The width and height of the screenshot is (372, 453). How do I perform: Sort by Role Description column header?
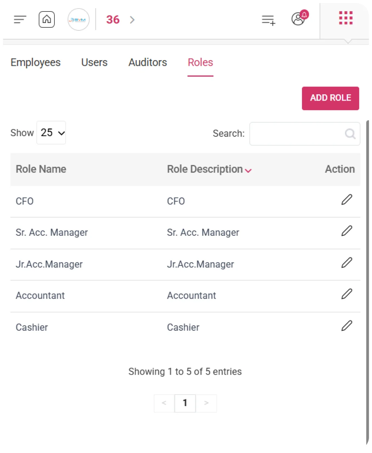(x=209, y=169)
